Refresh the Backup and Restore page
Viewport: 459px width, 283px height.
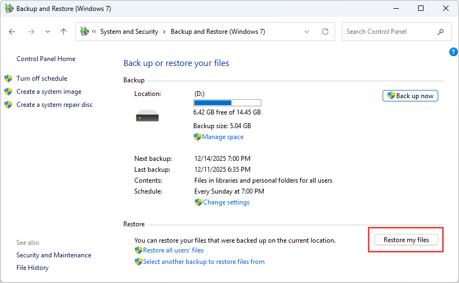pyautogui.click(x=325, y=32)
